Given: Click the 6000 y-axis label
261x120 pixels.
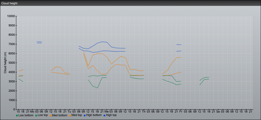Looking at the screenshot, I should point(12,53).
